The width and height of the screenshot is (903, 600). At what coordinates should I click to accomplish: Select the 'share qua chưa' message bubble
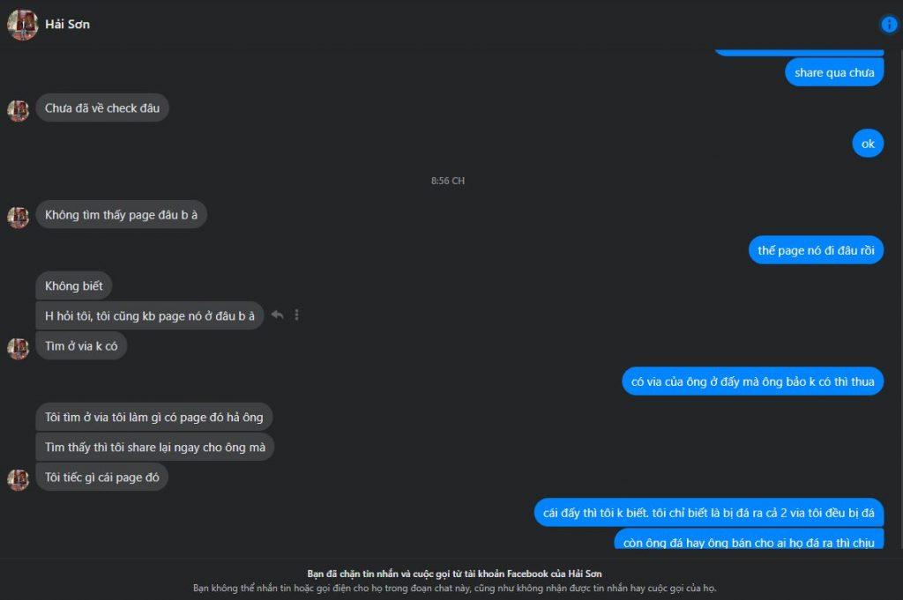pyautogui.click(x=834, y=72)
